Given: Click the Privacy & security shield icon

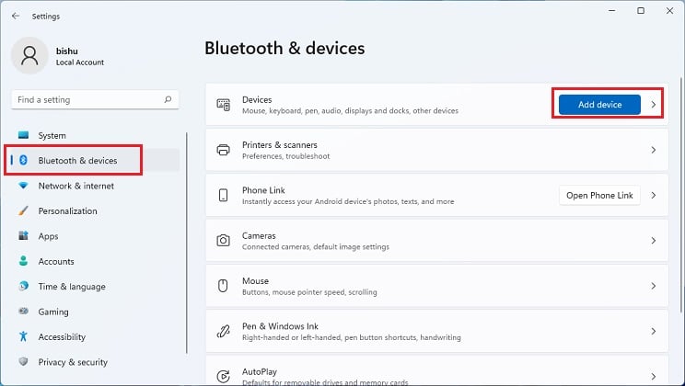Looking at the screenshot, I should 24,361.
